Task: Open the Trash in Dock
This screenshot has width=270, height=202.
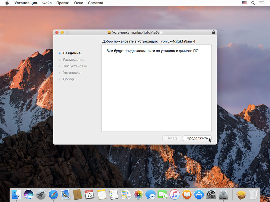Action: point(253,195)
